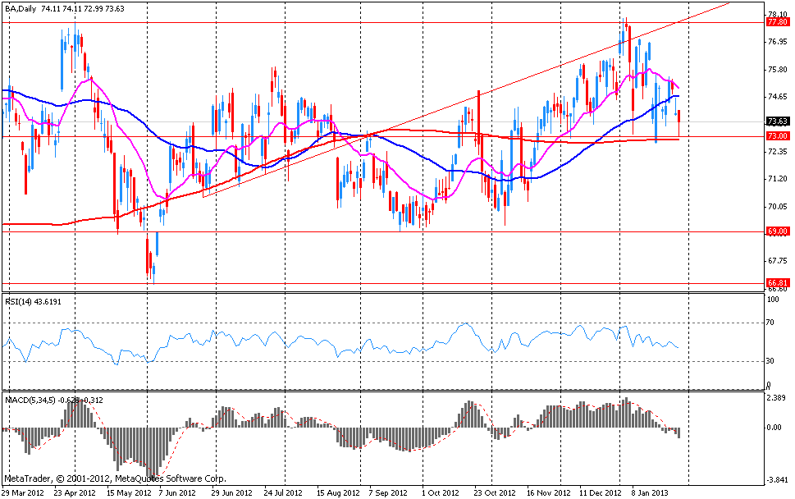
Task: Select the red 73.00 price level tag
Action: (777, 136)
